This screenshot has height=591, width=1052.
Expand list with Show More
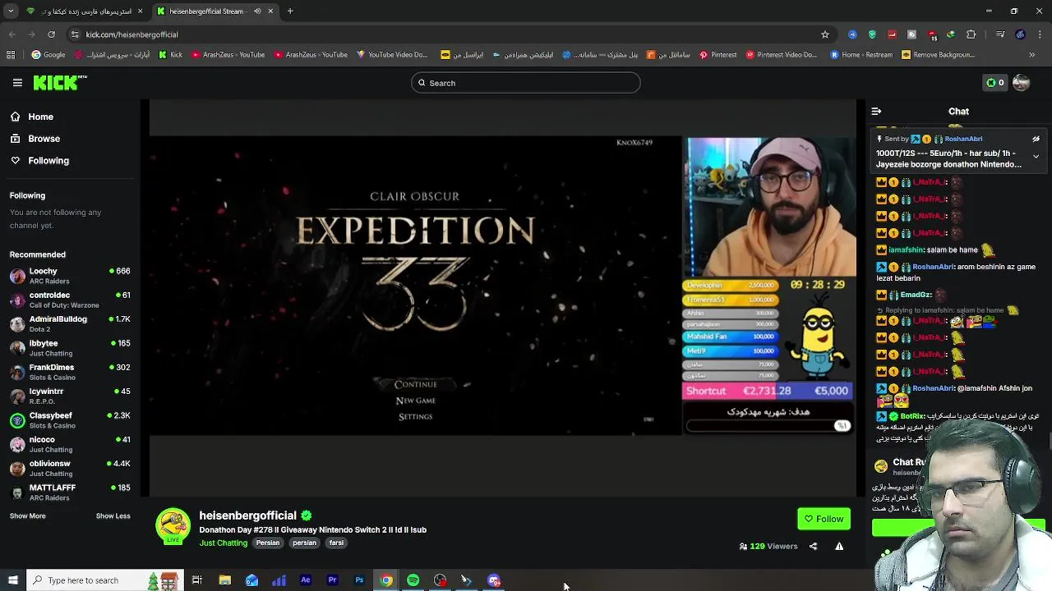pos(27,516)
